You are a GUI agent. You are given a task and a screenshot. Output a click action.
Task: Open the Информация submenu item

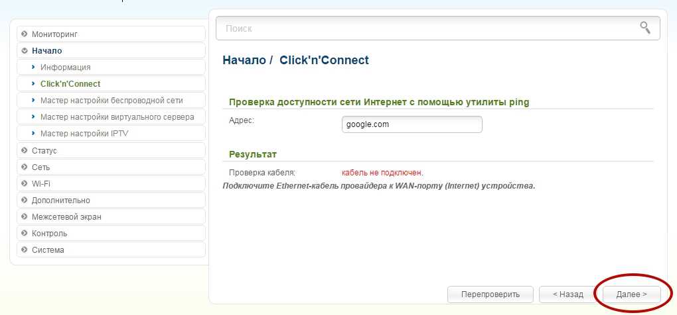tap(65, 67)
